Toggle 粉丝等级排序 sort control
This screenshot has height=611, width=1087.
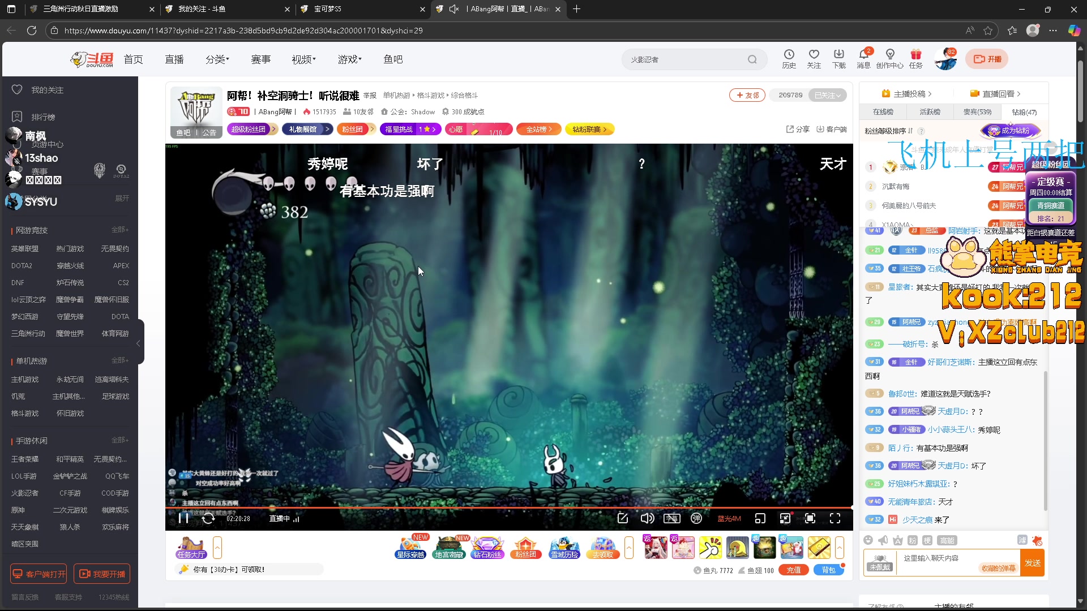(889, 131)
